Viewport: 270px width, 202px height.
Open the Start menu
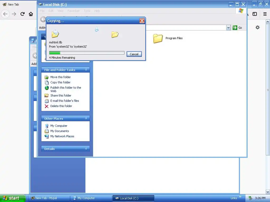pos(13,198)
